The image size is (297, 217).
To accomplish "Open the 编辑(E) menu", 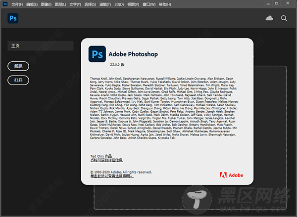I will point(32,4).
